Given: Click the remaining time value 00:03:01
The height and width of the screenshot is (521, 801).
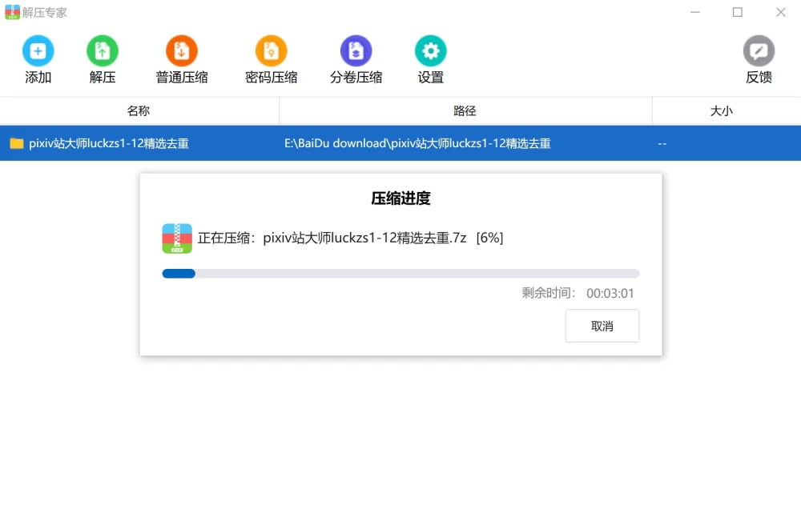Looking at the screenshot, I should (x=610, y=294).
